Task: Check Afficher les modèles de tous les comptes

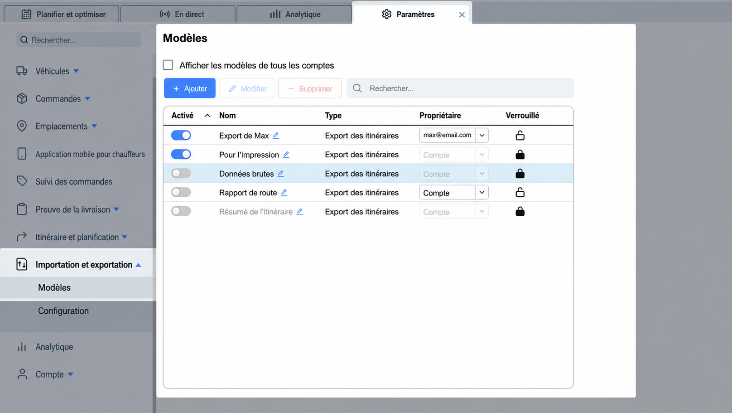Action: click(168, 65)
